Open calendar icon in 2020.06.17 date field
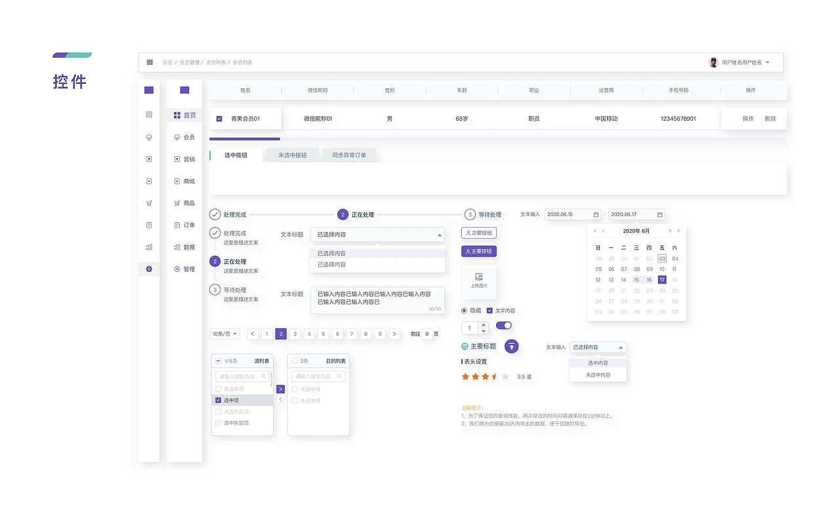 [660, 215]
